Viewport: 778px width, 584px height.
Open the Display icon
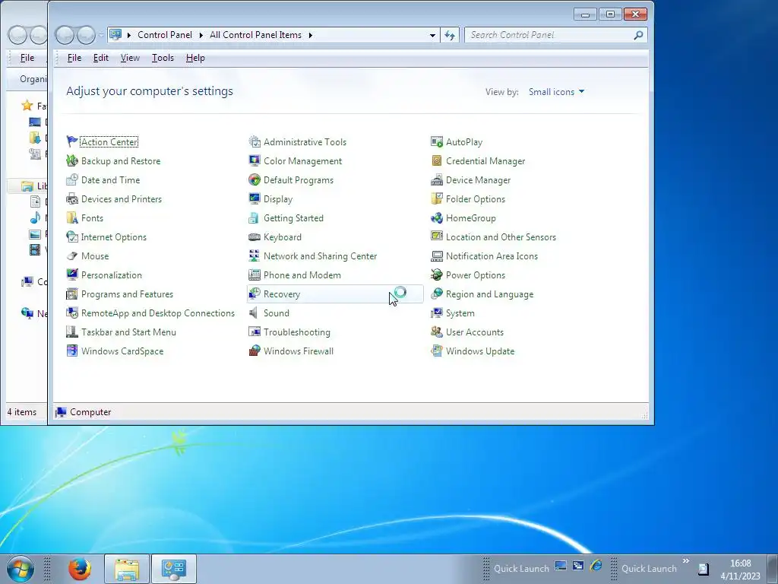click(255, 199)
